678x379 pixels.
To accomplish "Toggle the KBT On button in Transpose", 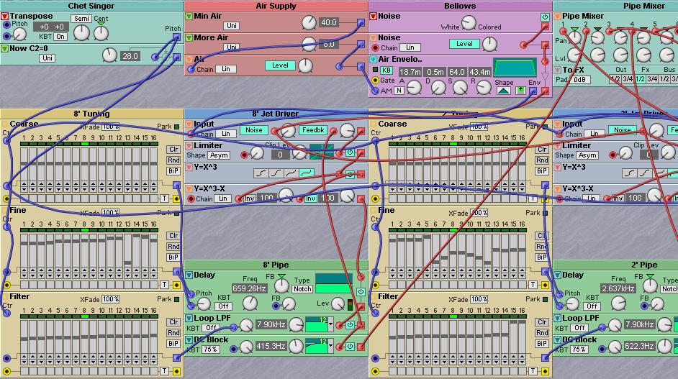I will [x=60, y=36].
